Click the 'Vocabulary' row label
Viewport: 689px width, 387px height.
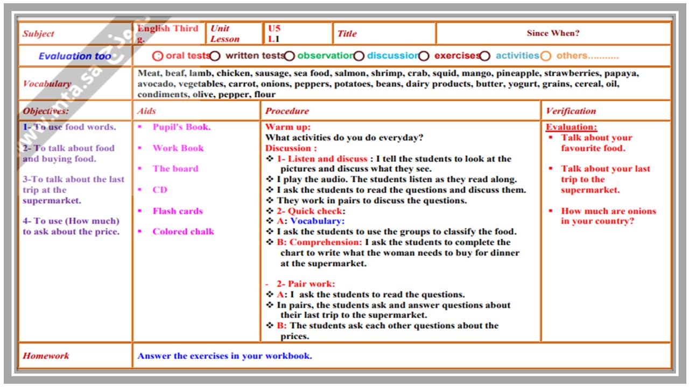coord(47,84)
